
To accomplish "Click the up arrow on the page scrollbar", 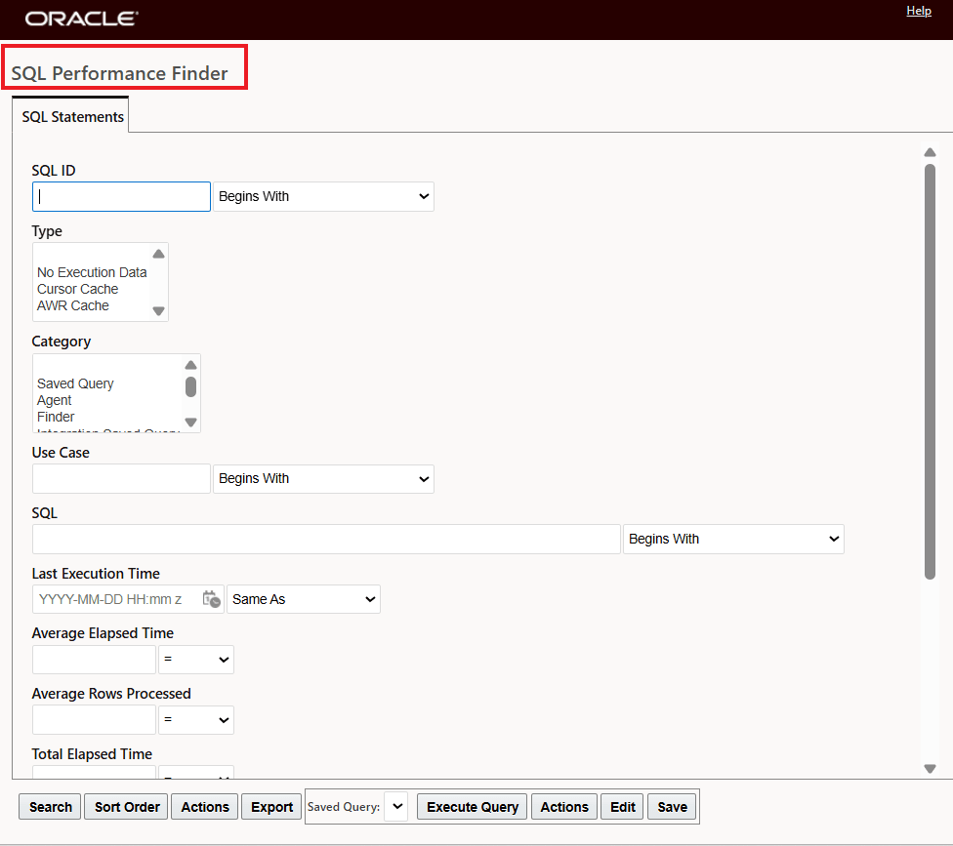I will coord(930,152).
